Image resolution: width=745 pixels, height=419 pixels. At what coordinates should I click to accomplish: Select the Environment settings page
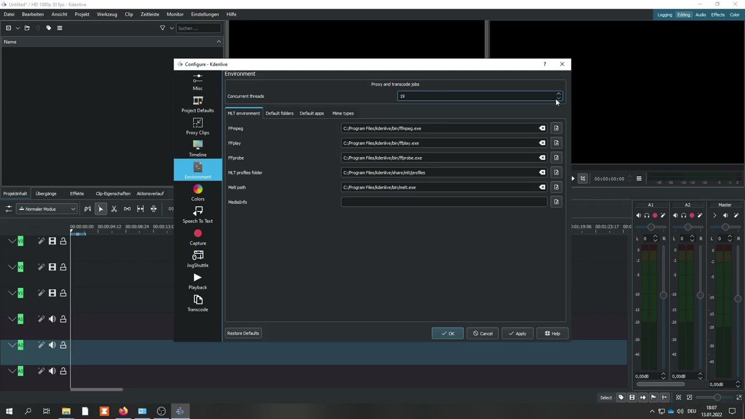tap(198, 170)
